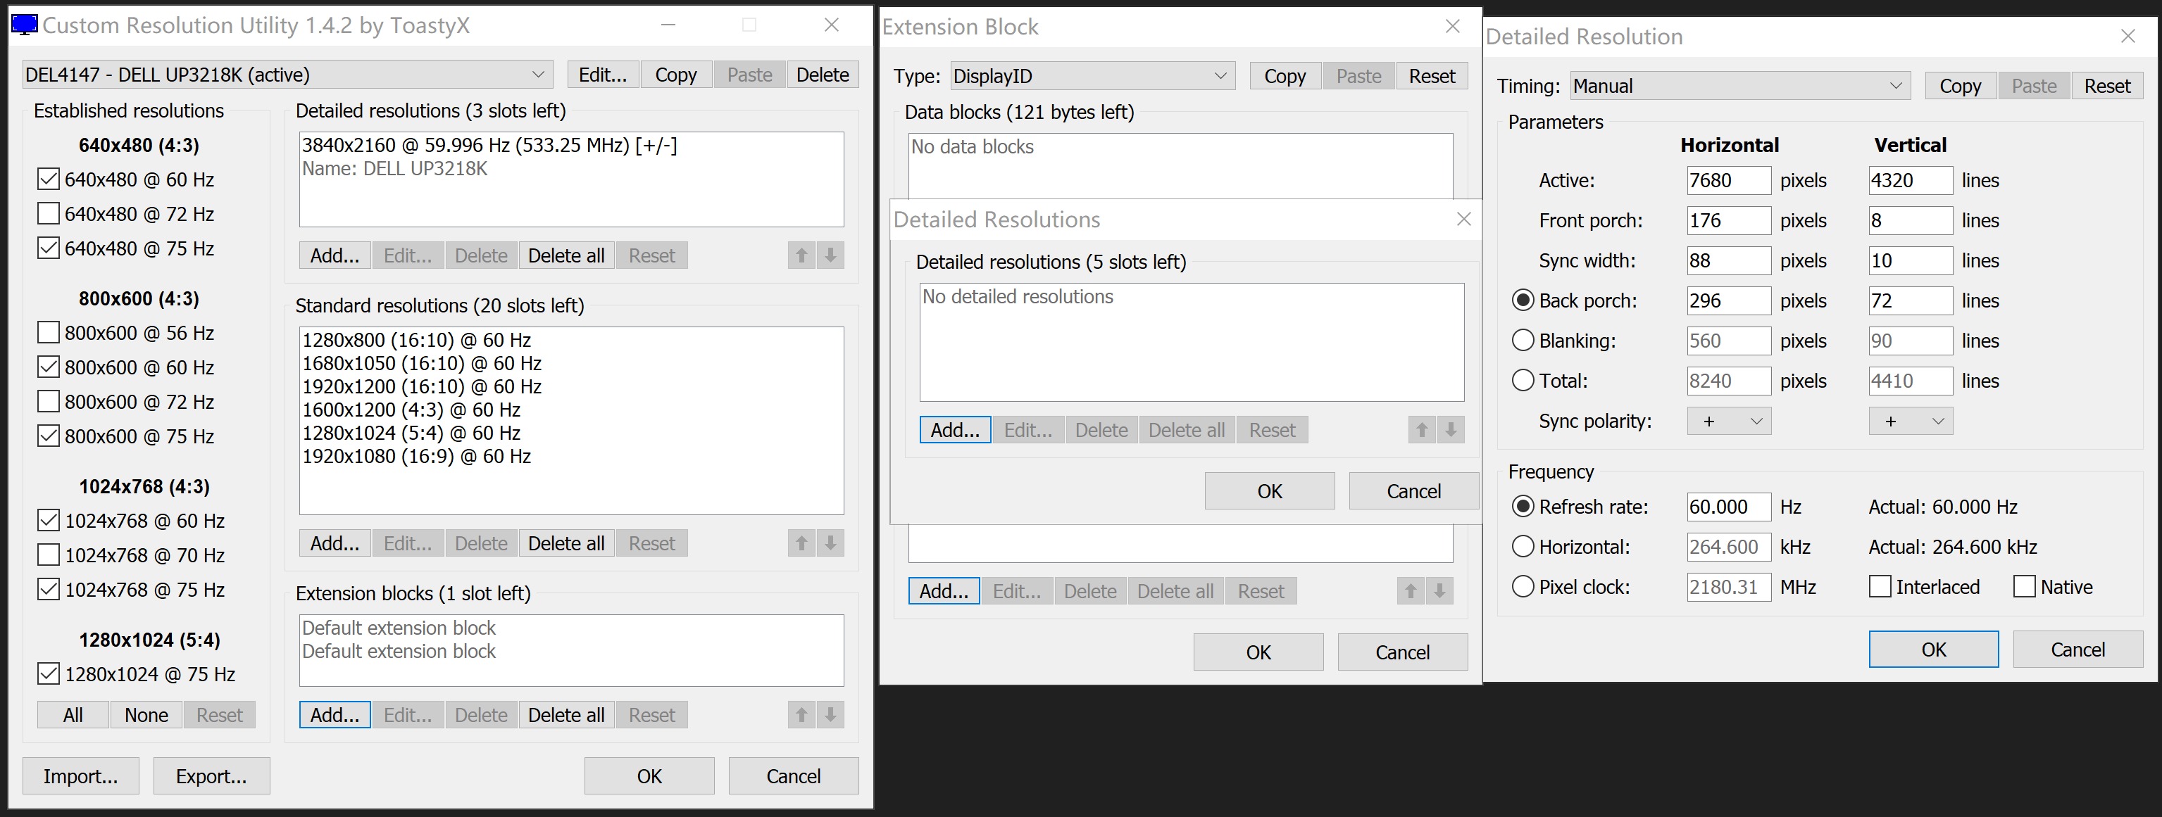Click move-up arrow in main Detailed resolutions section
This screenshot has height=817, width=2162.
[801, 255]
